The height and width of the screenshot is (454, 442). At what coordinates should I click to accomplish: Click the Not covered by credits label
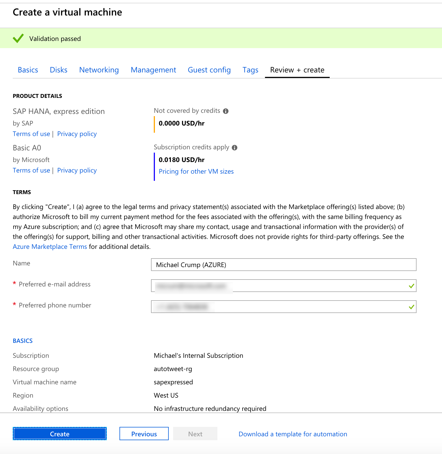coord(187,111)
